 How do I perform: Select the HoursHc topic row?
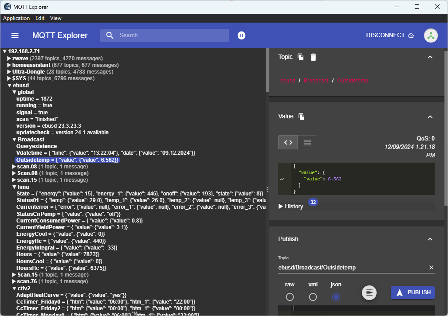tap(61, 268)
